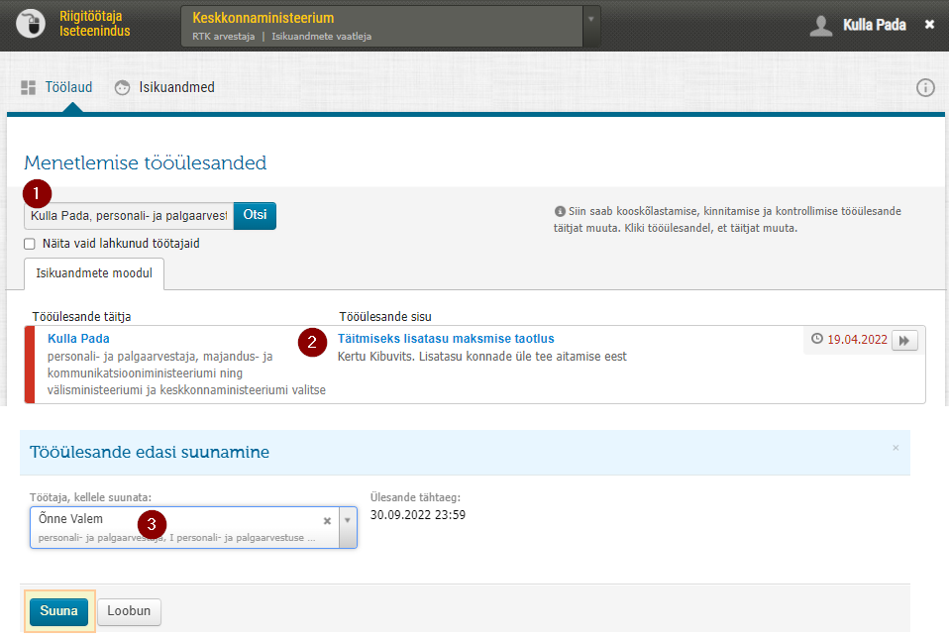
Task: Click the user profile silhouette icon
Action: click(820, 26)
